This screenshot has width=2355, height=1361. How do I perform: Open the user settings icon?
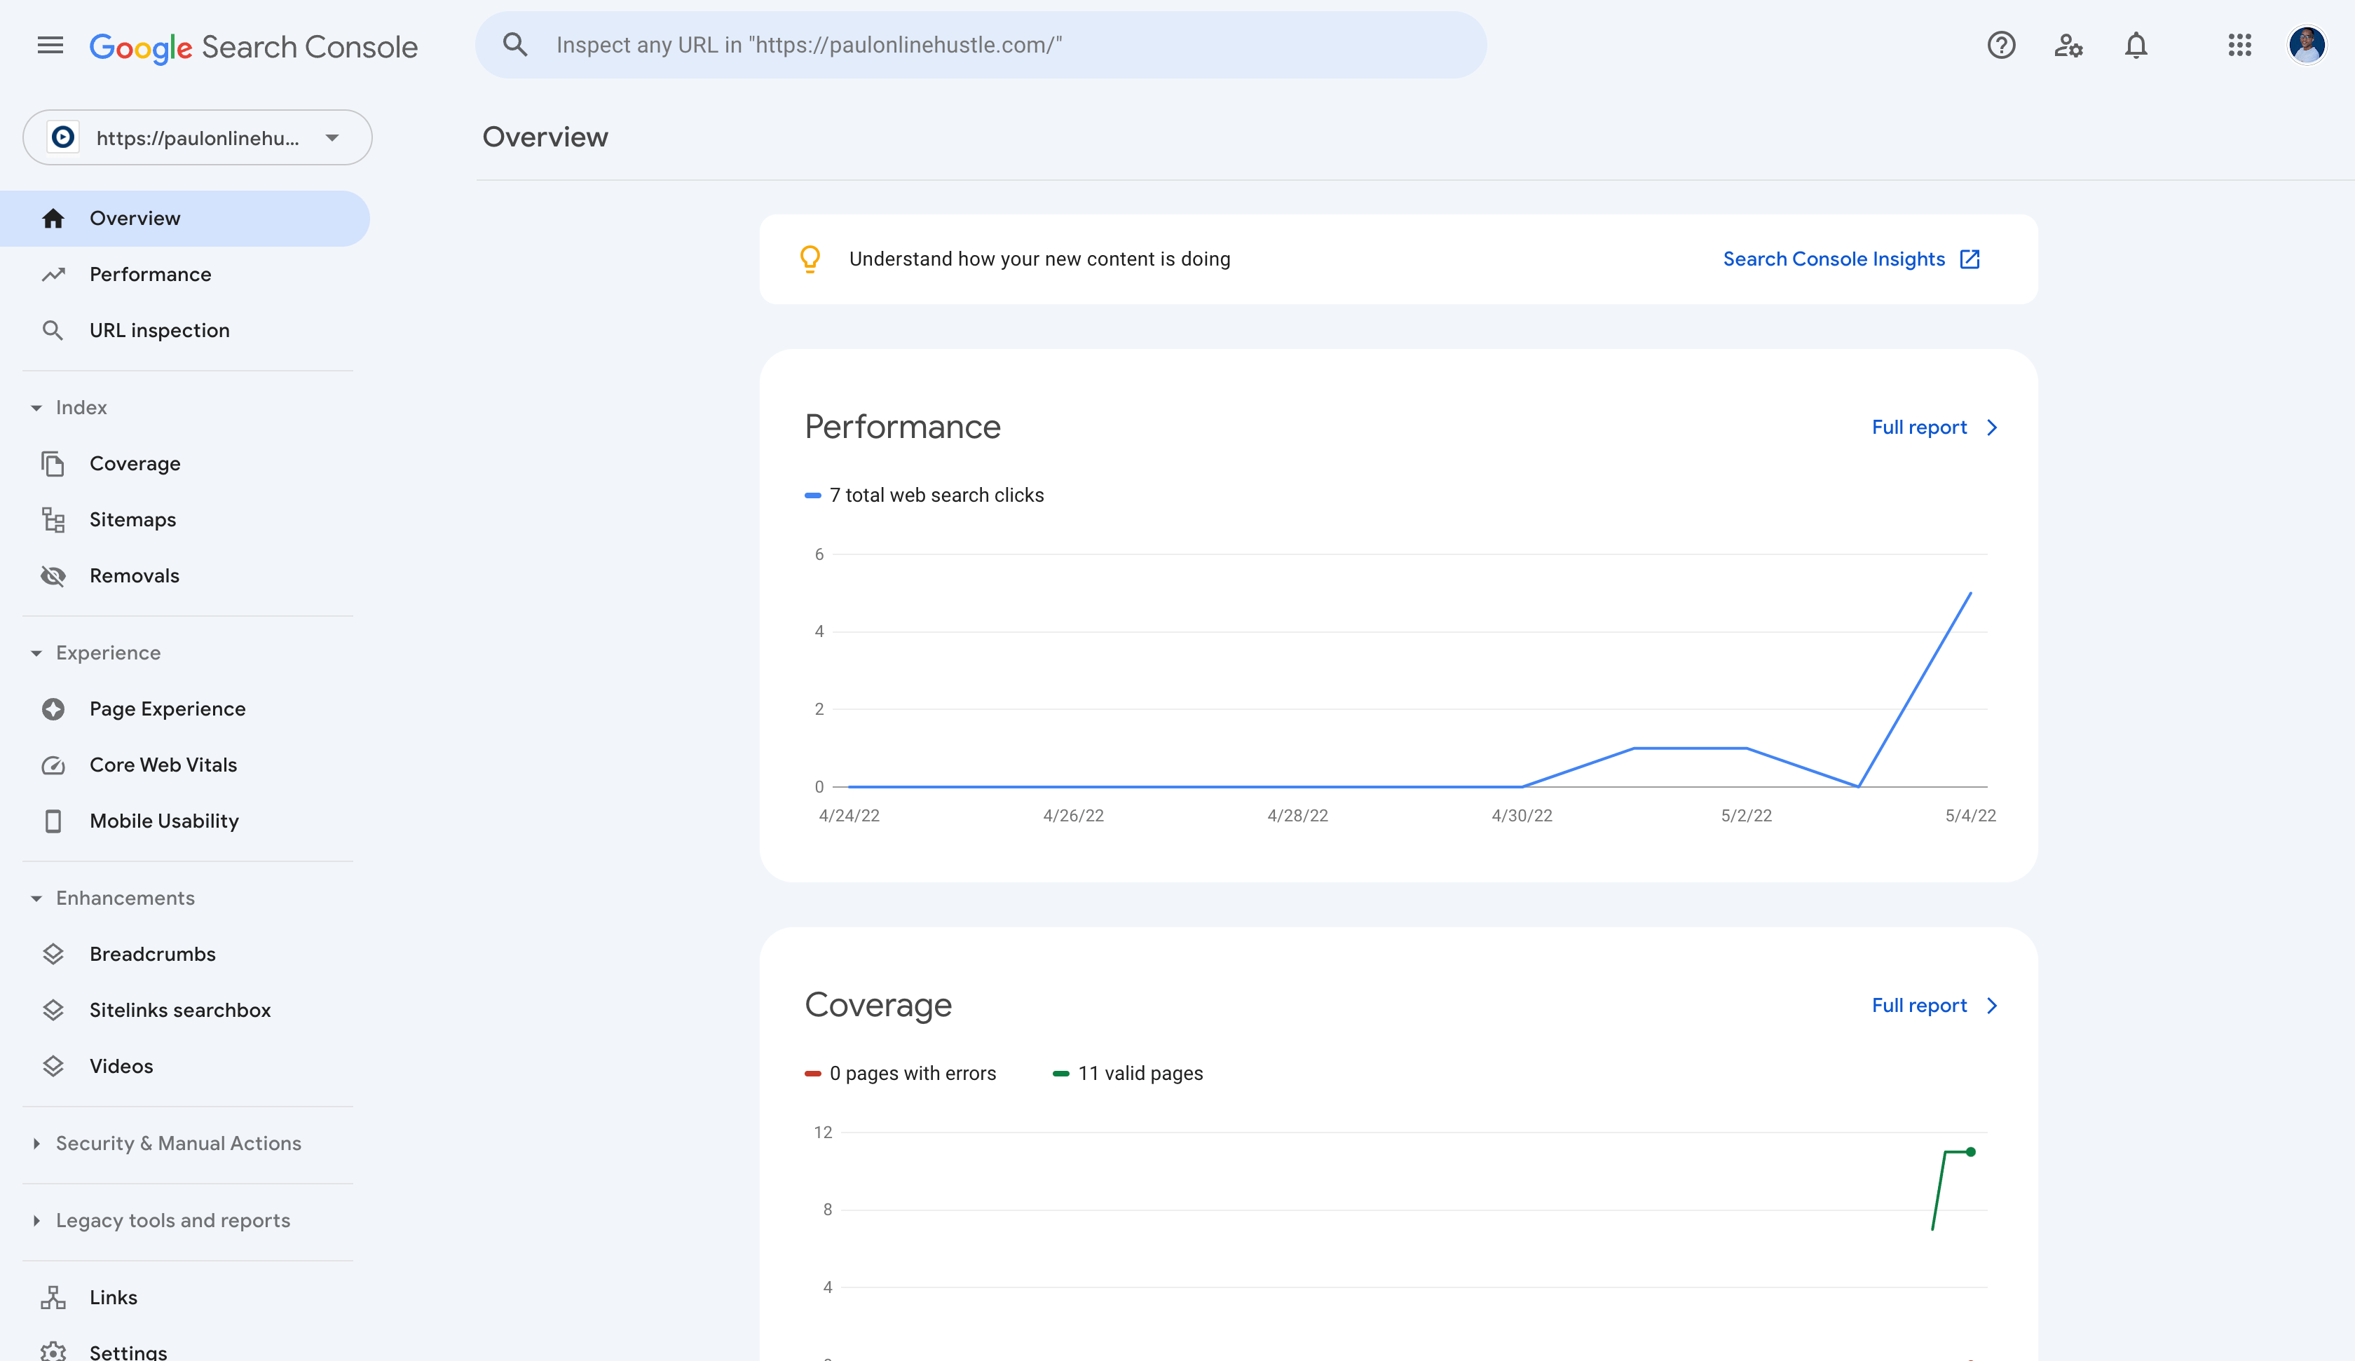(x=2068, y=45)
